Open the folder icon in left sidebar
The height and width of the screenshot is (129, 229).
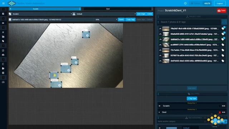tap(3, 68)
